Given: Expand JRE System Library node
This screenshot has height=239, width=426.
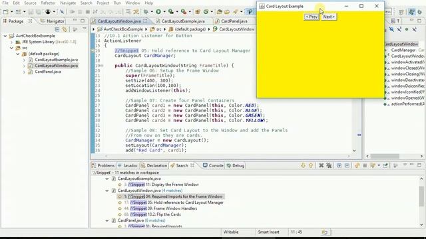Looking at the screenshot, I should click(x=11, y=42).
